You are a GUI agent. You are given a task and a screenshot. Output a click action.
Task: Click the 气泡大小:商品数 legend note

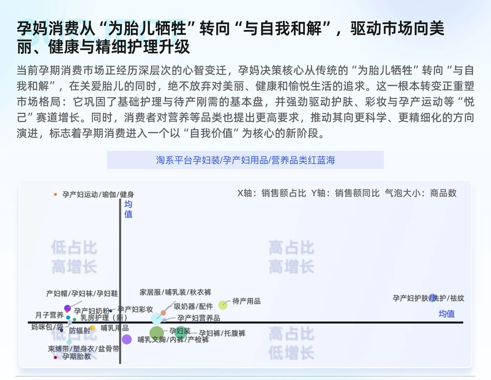coord(421,193)
